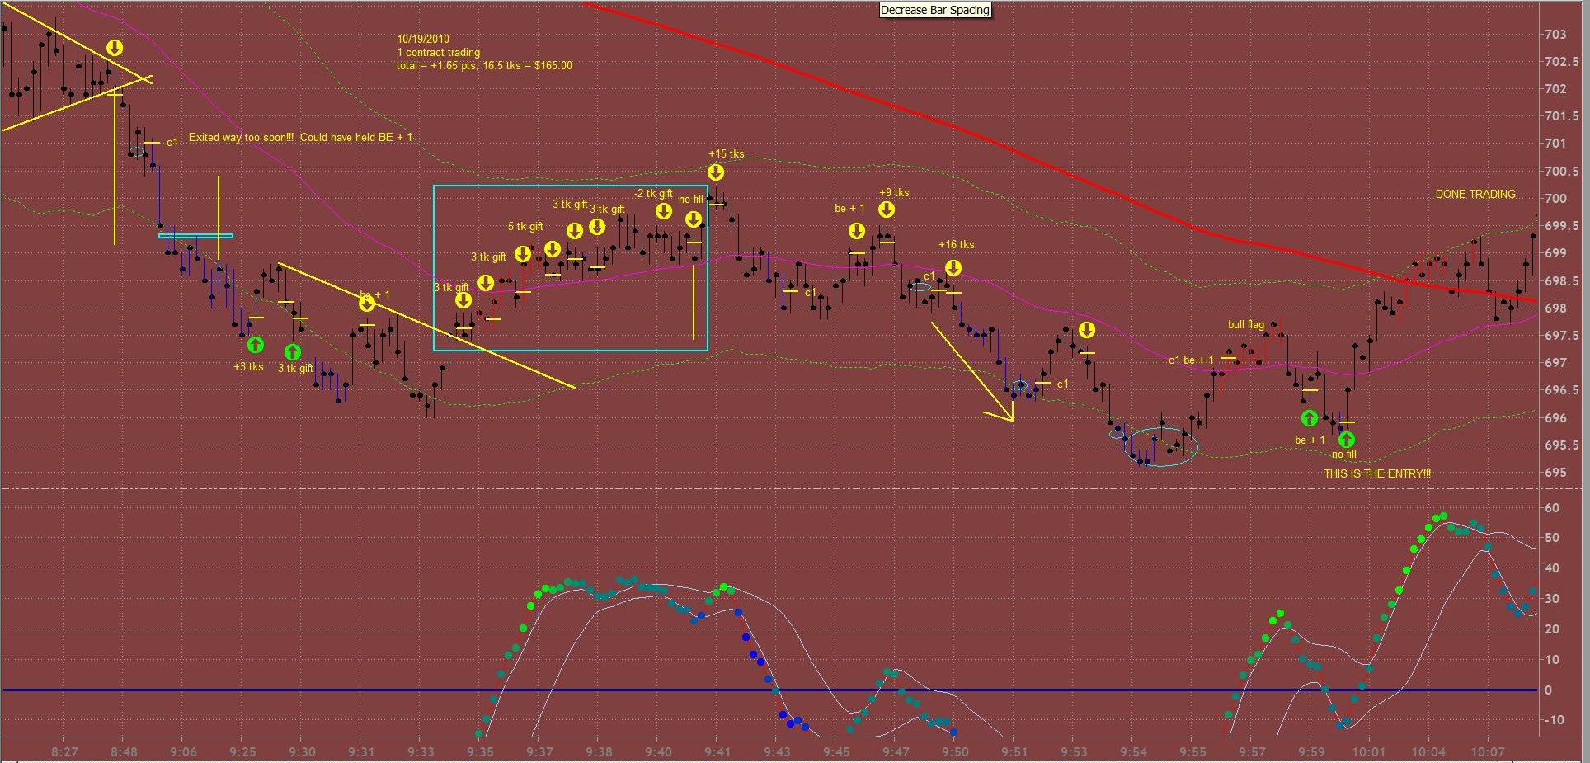This screenshot has height=763, width=1590.
Task: Select the green up arrow above '+3 tks'
Action: (x=256, y=344)
